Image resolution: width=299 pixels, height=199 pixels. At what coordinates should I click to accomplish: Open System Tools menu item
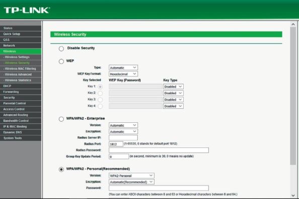21,138
